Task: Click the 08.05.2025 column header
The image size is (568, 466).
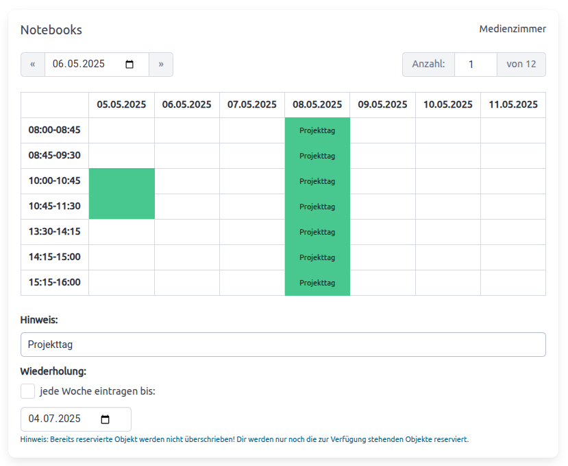Action: (x=317, y=105)
